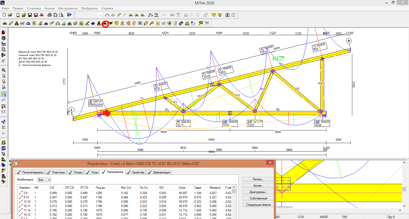The height and width of the screenshot is (219, 409).
Task: Select element row 2-9 in results table
Action: pos(25,193)
